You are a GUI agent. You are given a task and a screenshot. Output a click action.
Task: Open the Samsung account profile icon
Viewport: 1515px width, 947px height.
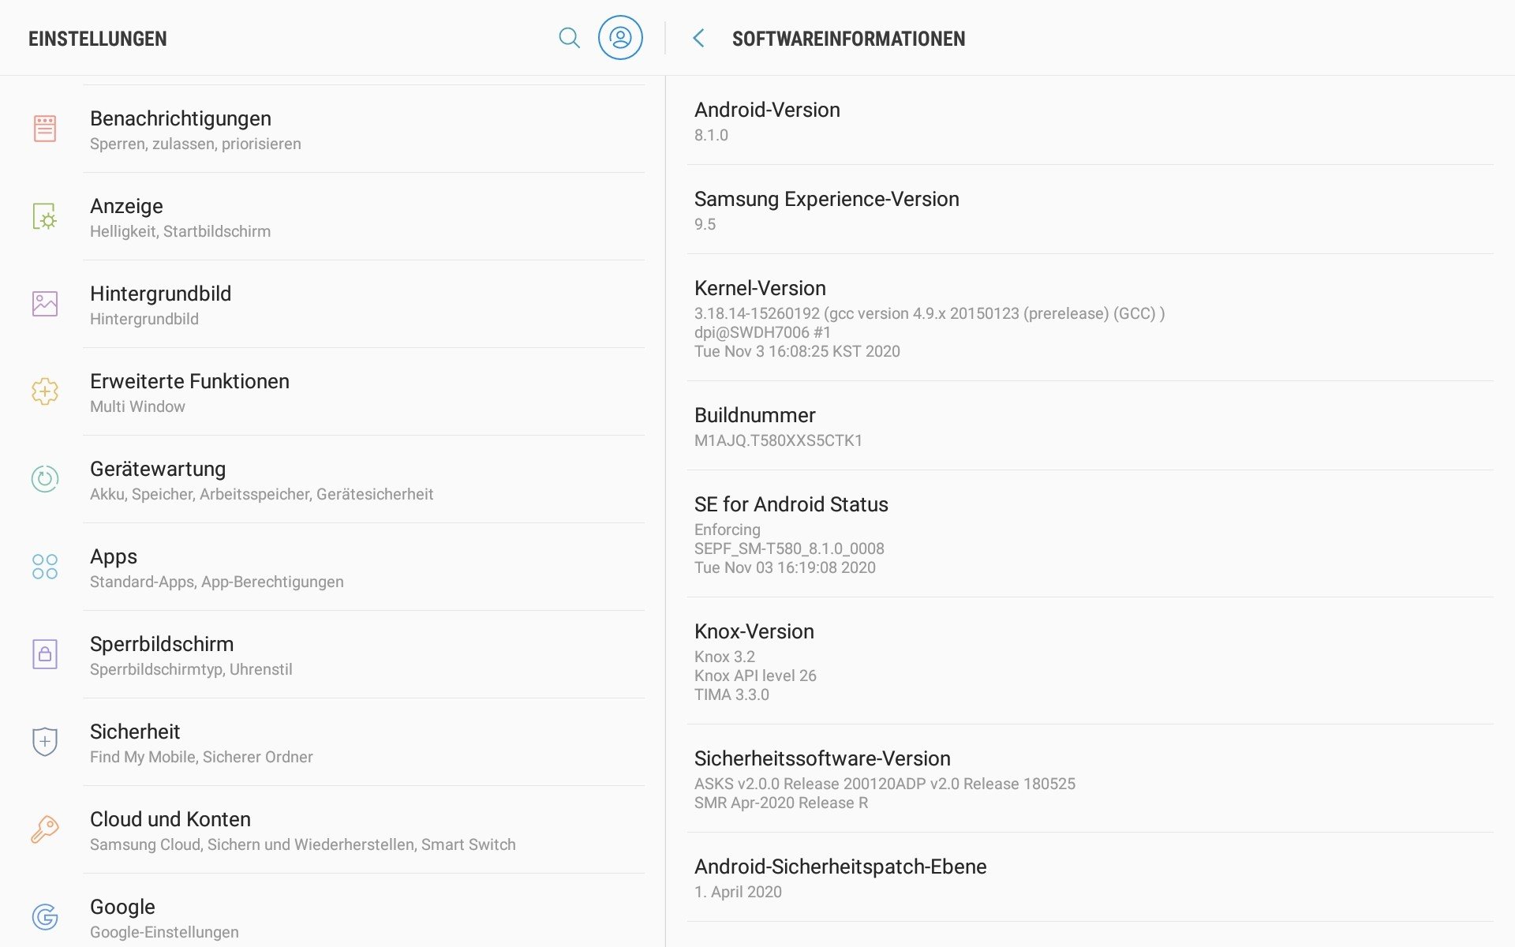click(620, 38)
